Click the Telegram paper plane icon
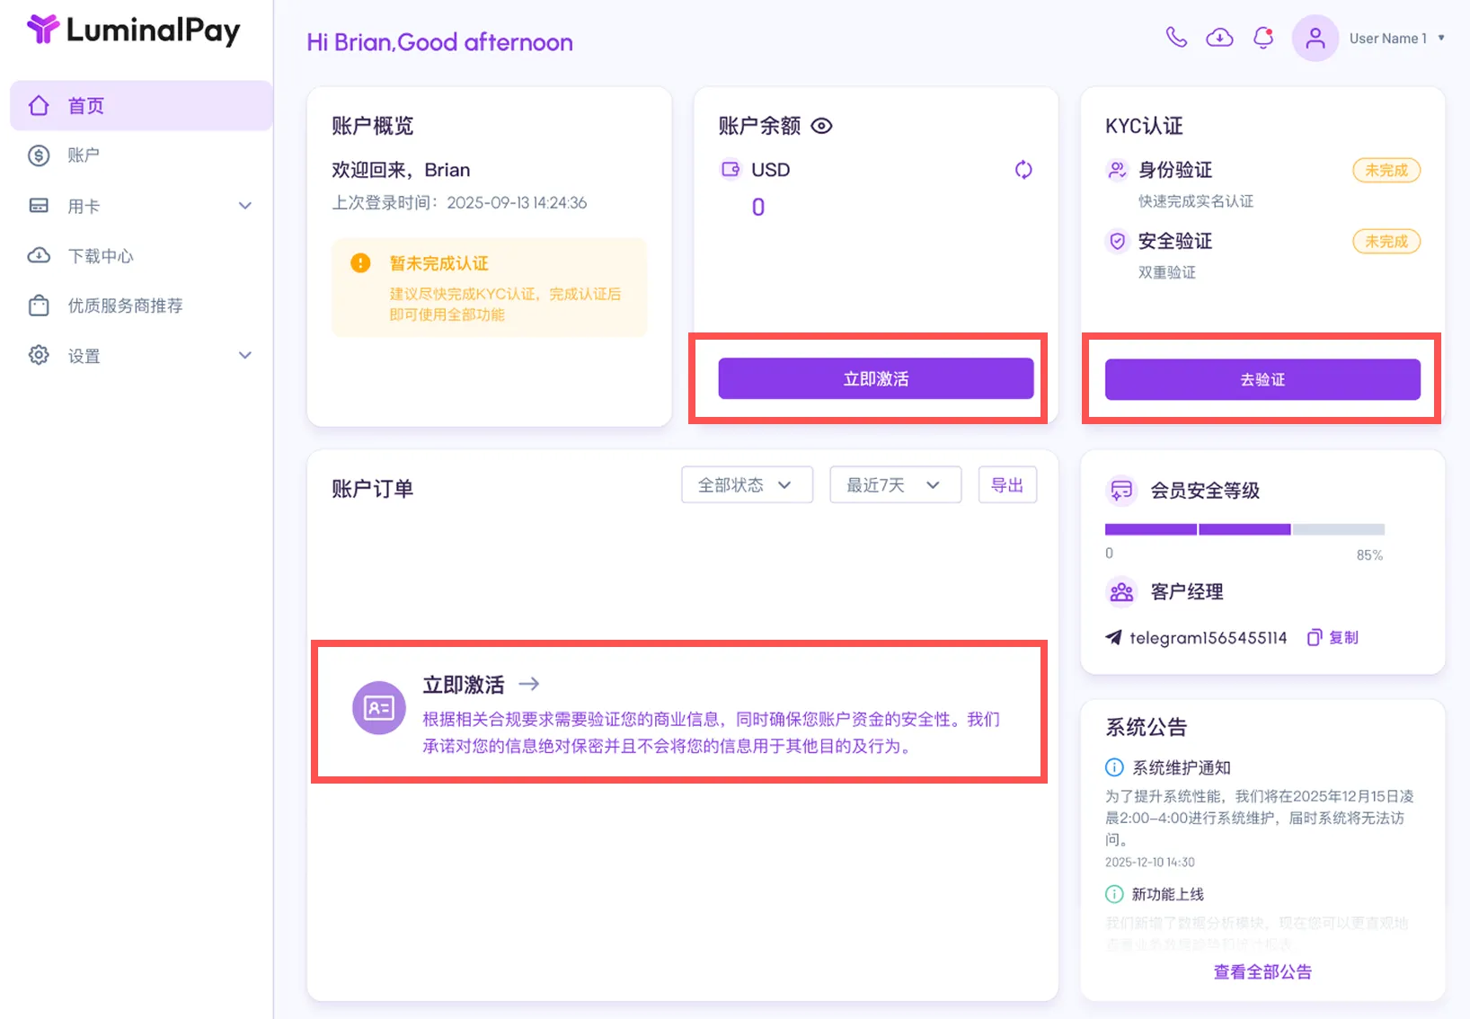The width and height of the screenshot is (1470, 1019). (1113, 638)
